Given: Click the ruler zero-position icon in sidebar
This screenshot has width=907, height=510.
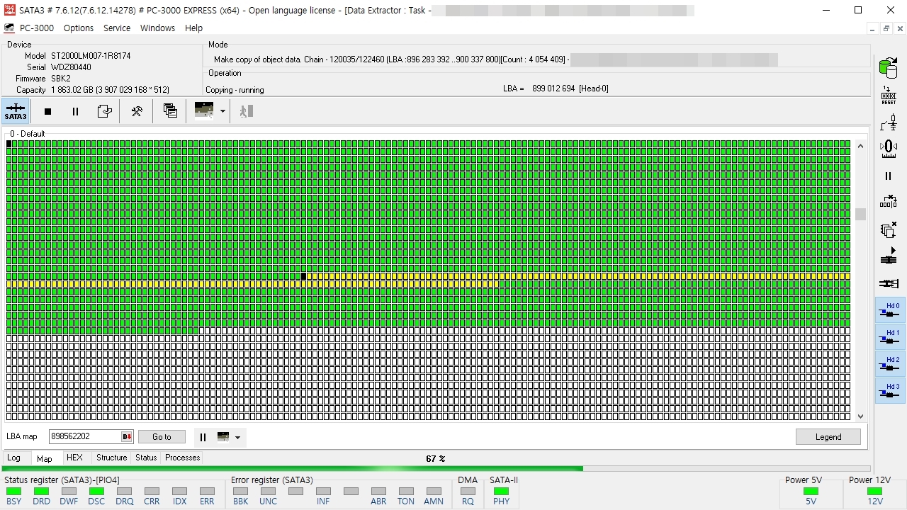Looking at the screenshot, I should [x=888, y=149].
